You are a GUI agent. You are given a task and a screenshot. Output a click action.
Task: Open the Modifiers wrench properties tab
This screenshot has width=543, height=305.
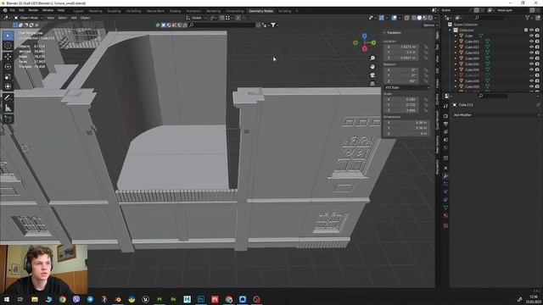[445, 176]
